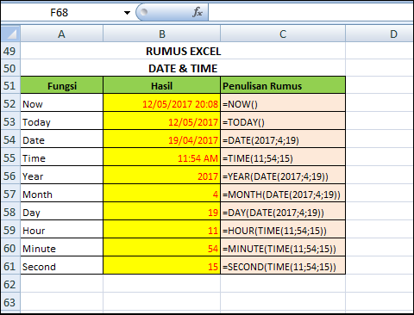
Task: Click the Year result 2017
Action: pyautogui.click(x=162, y=176)
